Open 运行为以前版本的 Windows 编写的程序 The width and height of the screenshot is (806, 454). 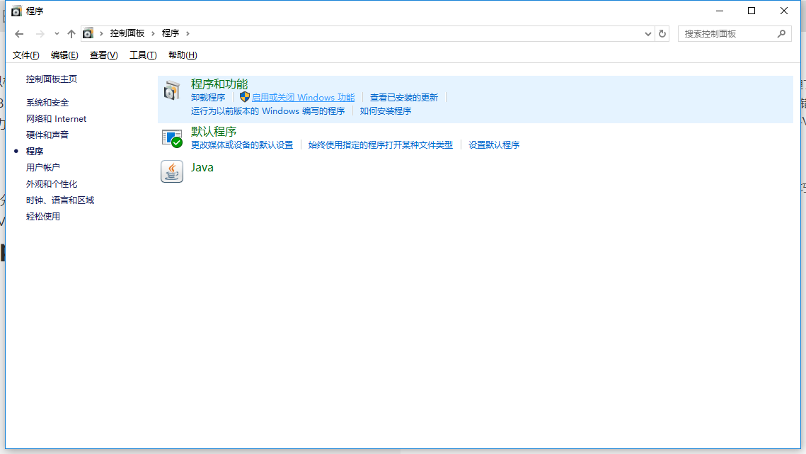pyautogui.click(x=267, y=110)
